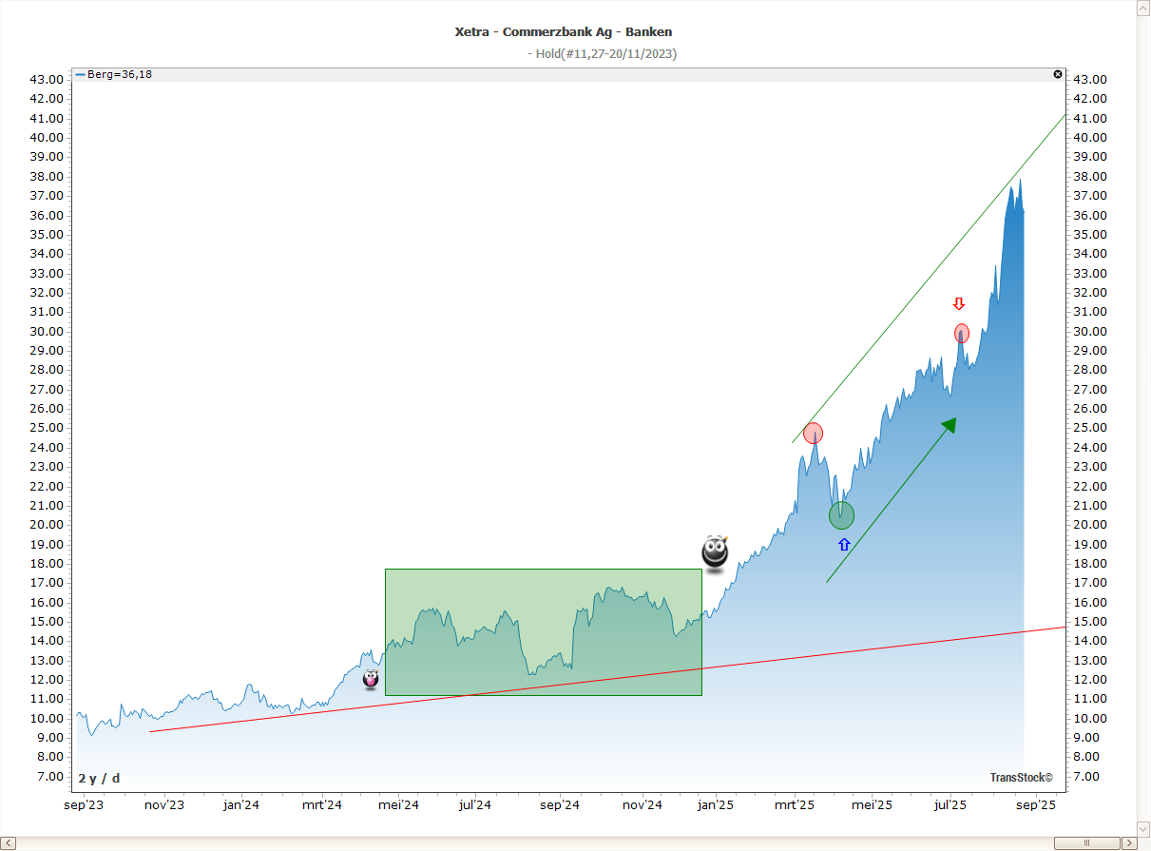
Task: Click the large smiley face marker
Action: (x=715, y=552)
